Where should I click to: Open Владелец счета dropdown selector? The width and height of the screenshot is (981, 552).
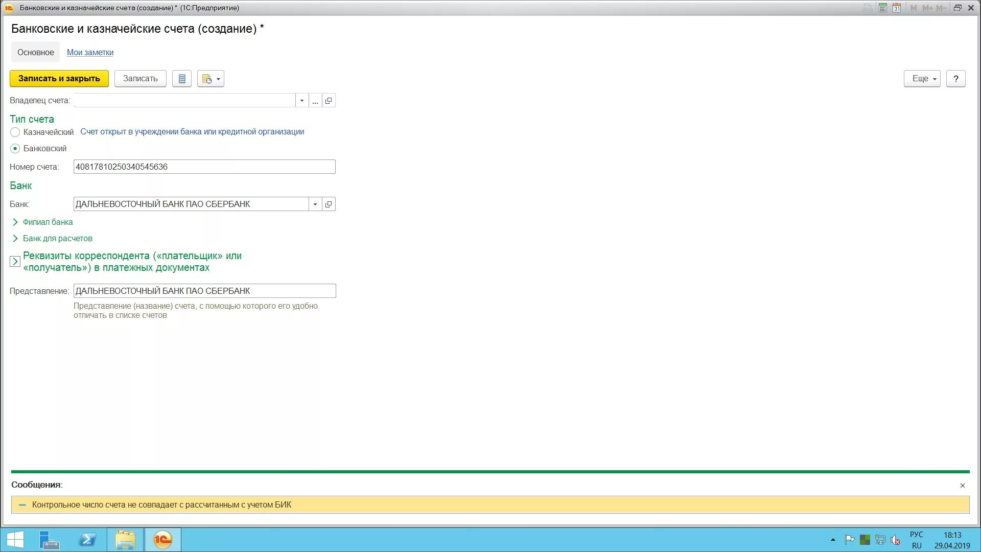point(301,100)
